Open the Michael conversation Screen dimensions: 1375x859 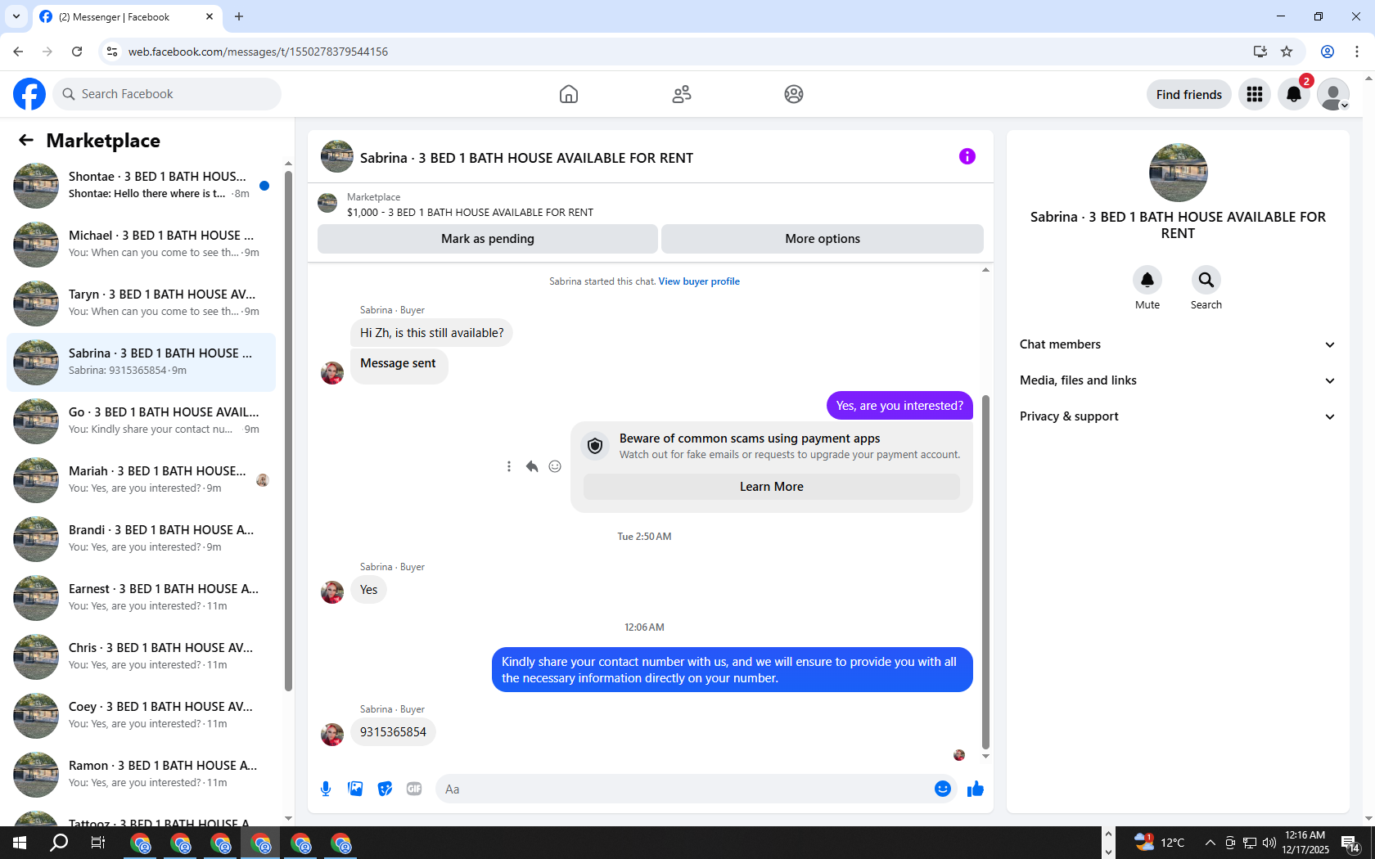click(142, 244)
